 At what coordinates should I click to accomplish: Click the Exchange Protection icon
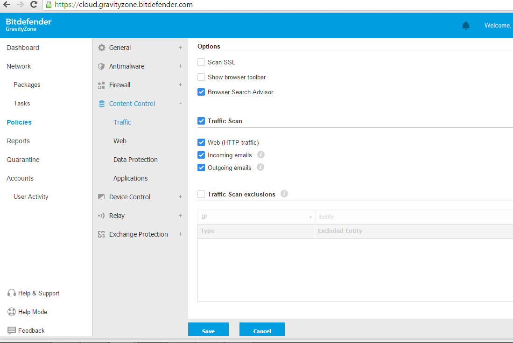101,234
